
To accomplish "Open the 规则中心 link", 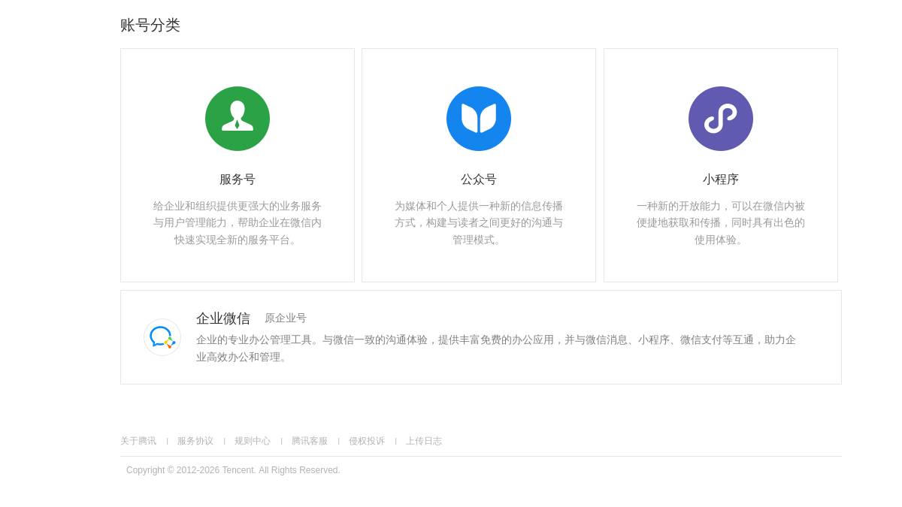I will point(253,441).
